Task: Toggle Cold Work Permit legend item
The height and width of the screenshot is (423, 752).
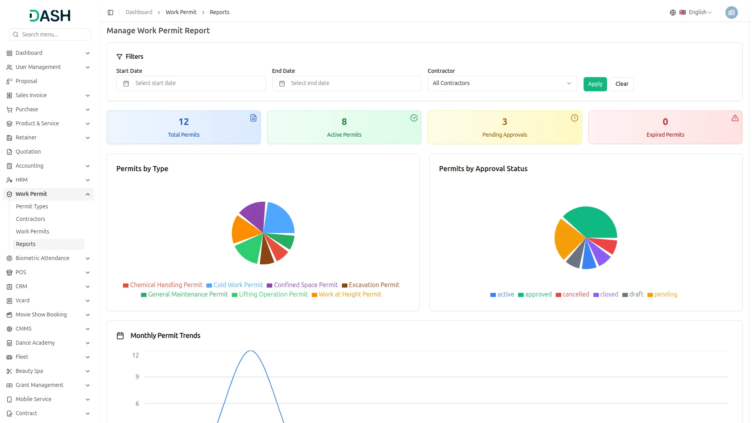Action: [x=234, y=285]
